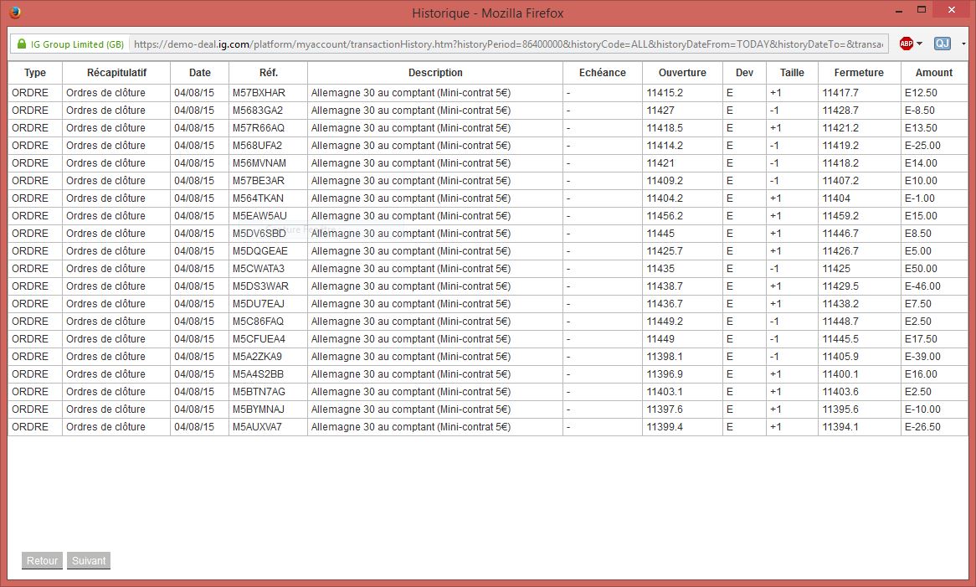Click the URL address bar field
This screenshot has height=587, width=976.
(508, 44)
